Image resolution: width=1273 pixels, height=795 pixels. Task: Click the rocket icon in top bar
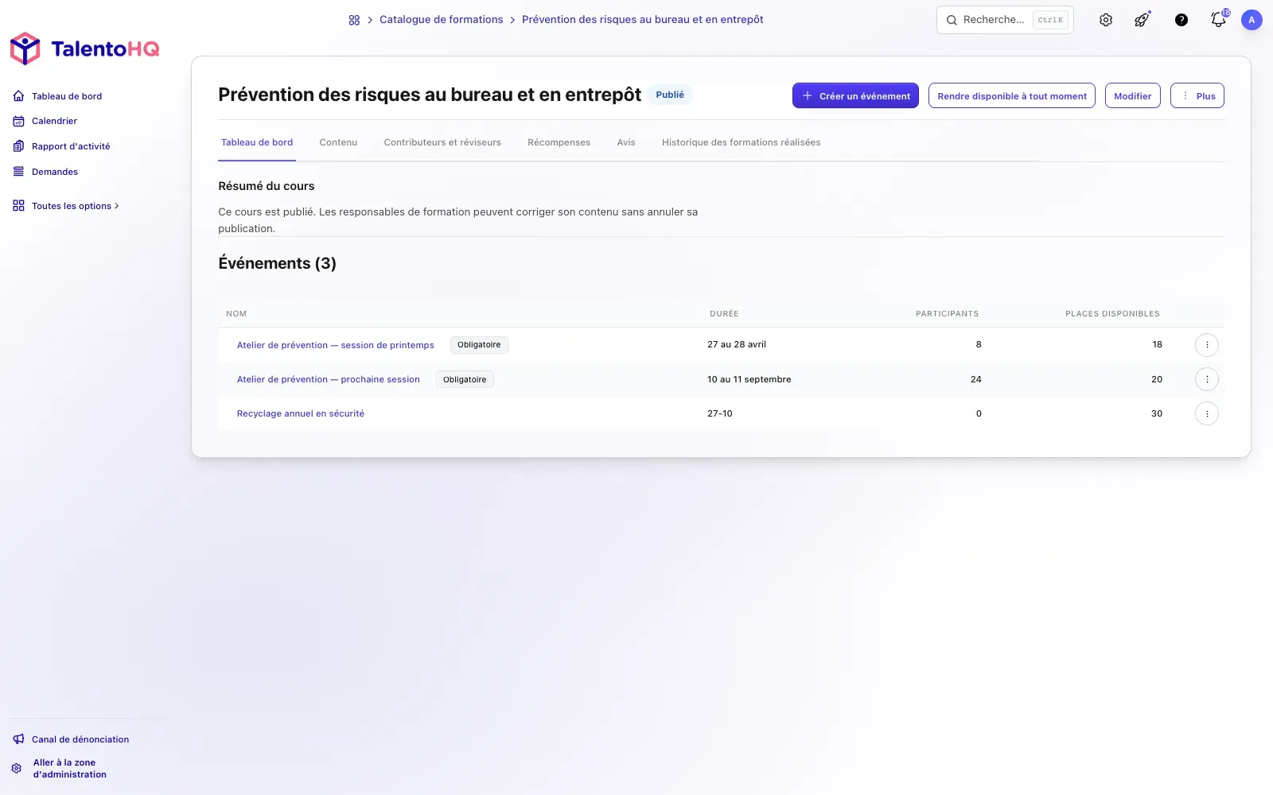click(x=1142, y=20)
